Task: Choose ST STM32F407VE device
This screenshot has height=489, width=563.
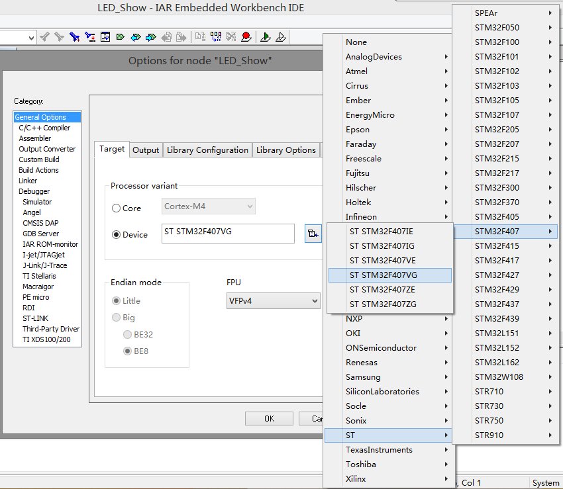Action: tap(390, 261)
